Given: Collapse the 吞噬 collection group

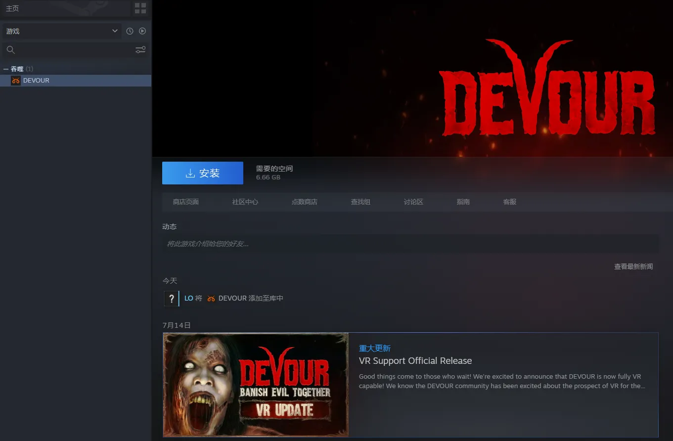Looking at the screenshot, I should 6,69.
